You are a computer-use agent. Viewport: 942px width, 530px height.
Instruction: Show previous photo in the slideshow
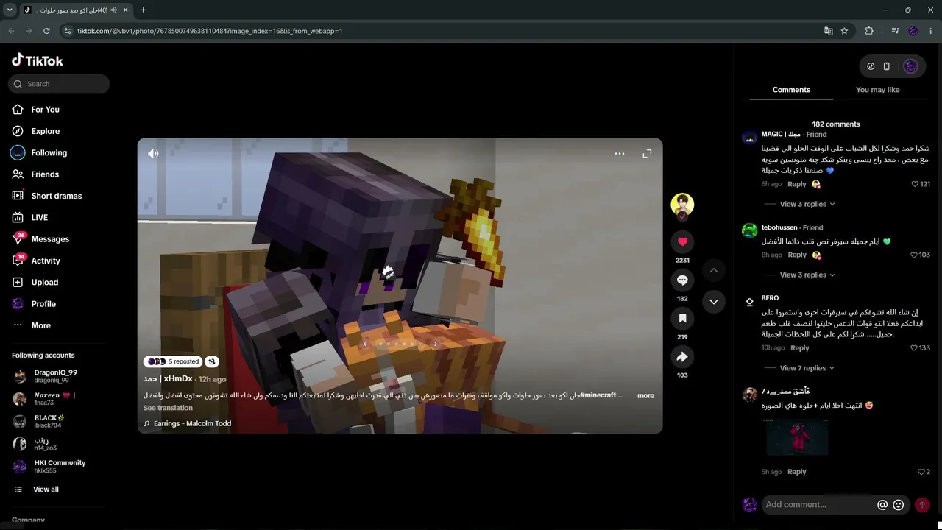point(364,344)
